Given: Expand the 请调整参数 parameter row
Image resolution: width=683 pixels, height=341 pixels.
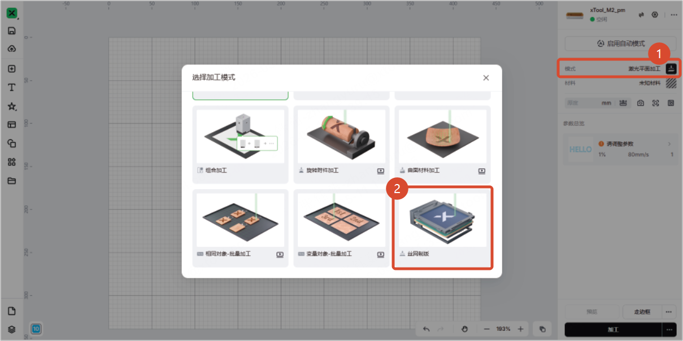Looking at the screenshot, I should click(x=620, y=149).
